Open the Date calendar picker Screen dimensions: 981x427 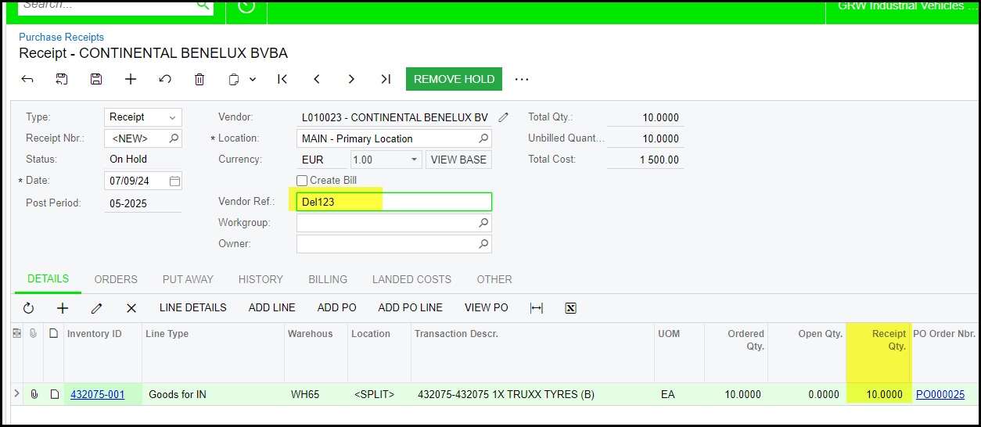174,181
